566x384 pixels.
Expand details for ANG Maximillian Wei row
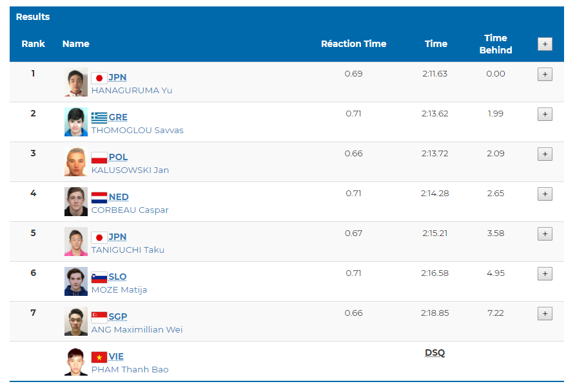tap(545, 314)
